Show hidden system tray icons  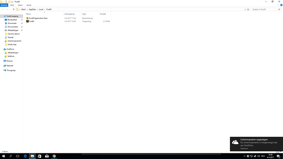tap(244, 156)
